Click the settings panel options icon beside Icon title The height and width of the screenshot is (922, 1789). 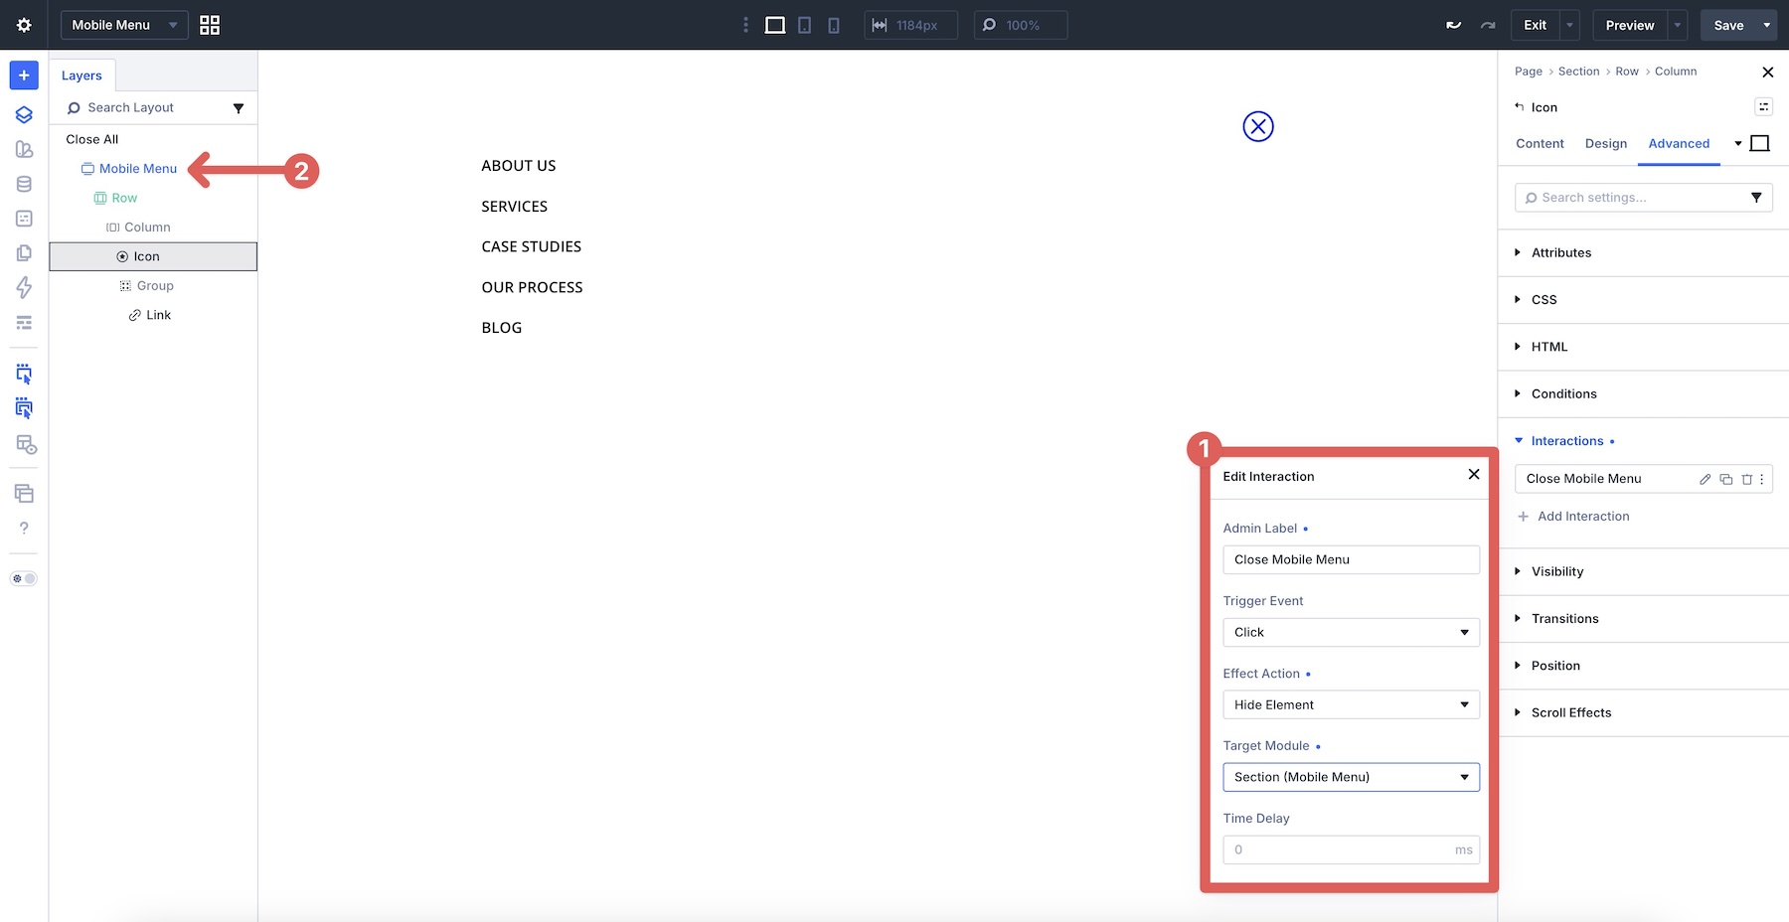tap(1763, 106)
